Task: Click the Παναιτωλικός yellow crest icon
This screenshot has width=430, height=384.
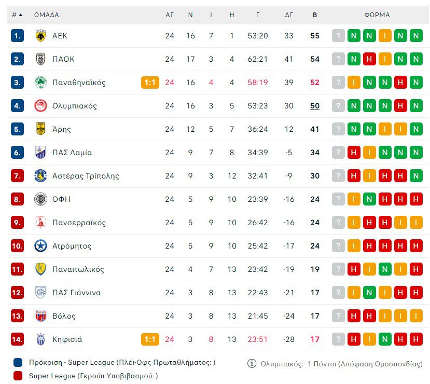Action: 40,269
